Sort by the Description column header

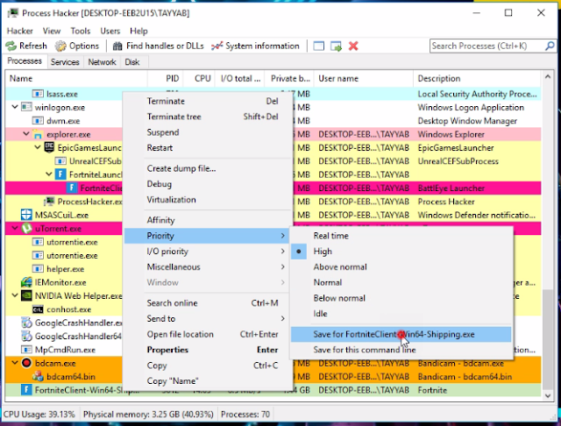coord(477,79)
